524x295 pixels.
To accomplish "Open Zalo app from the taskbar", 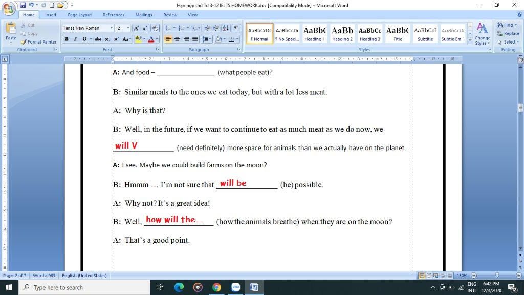I will pos(235,287).
